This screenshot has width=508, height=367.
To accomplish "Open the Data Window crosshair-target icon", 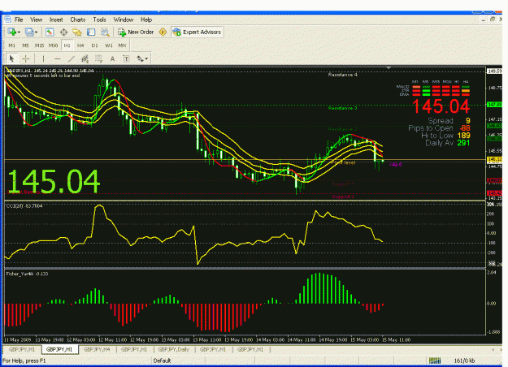I will 63,32.
